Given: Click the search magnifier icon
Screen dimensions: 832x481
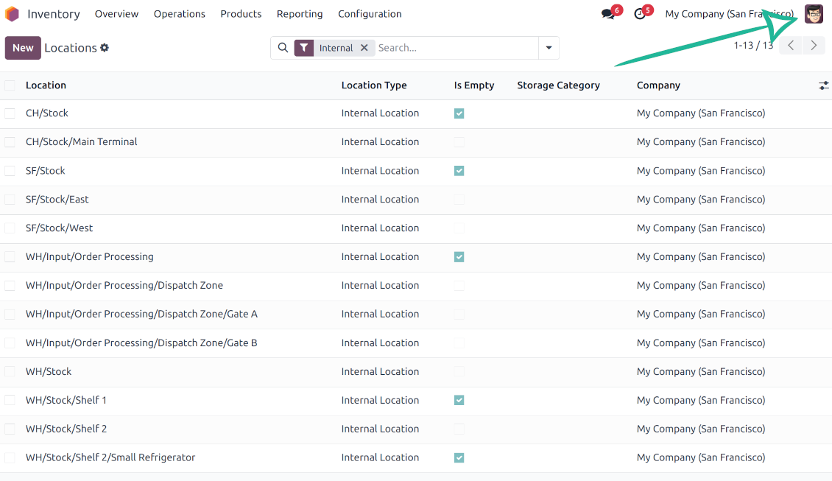Looking at the screenshot, I should [x=283, y=48].
